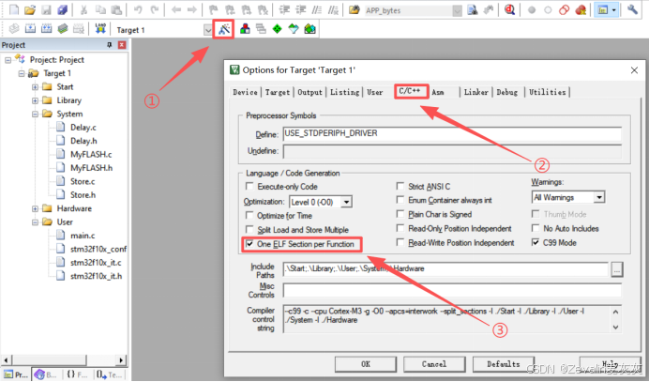Click the Build target icon
Viewport: 649px width, 382px height.
click(x=30, y=28)
